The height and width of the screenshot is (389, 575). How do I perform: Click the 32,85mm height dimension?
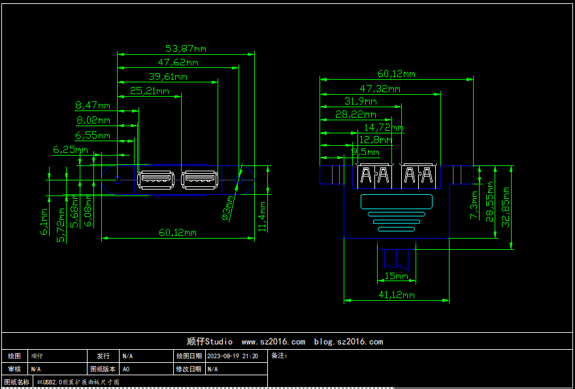[x=505, y=205]
